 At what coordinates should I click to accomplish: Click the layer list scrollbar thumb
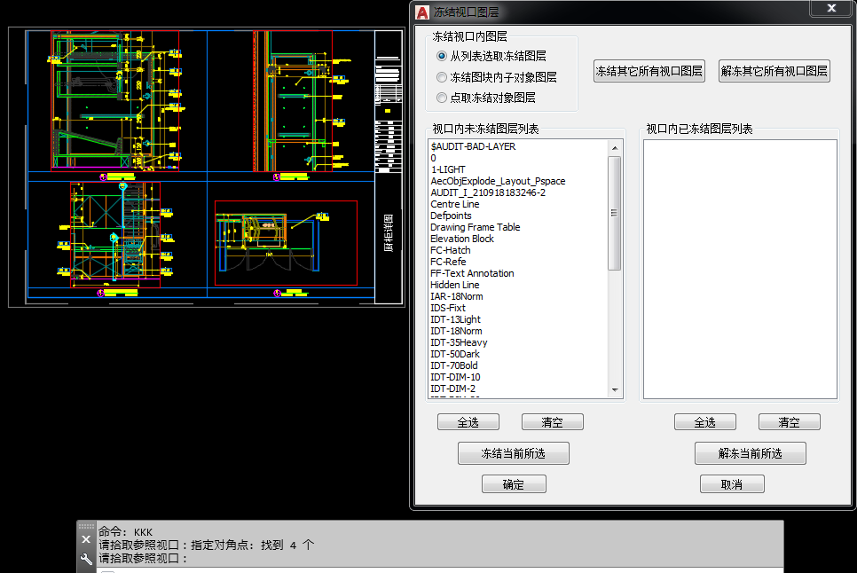(615, 213)
